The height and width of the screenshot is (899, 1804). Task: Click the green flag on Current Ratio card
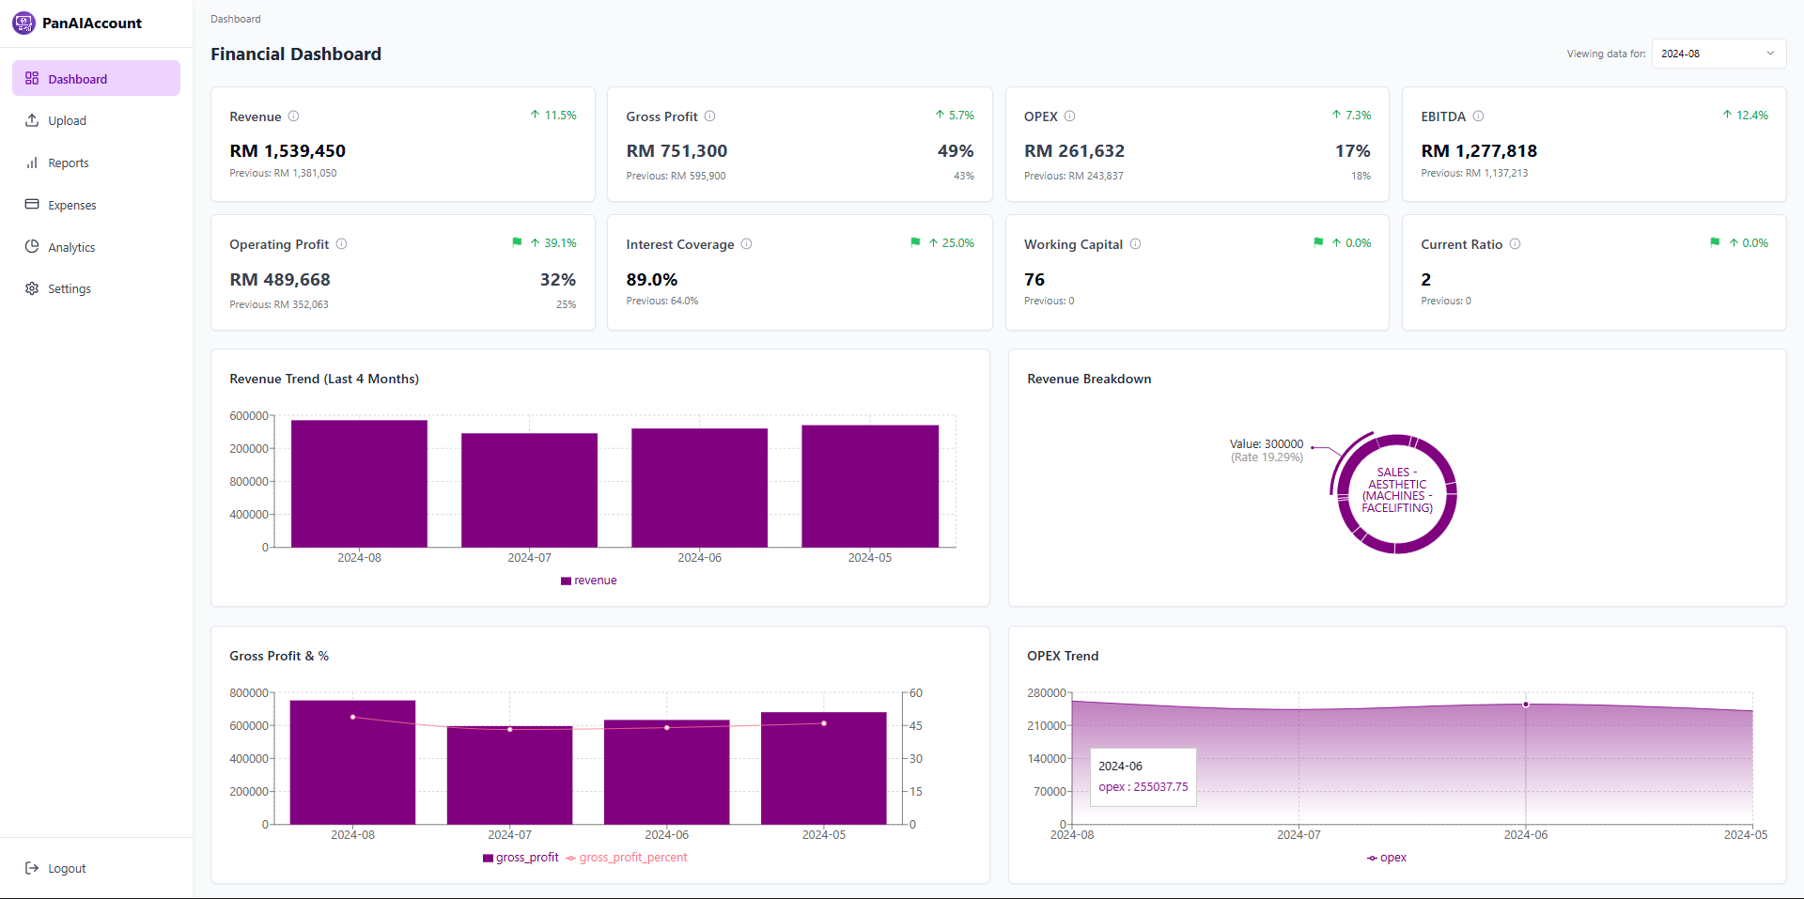[x=1715, y=242]
